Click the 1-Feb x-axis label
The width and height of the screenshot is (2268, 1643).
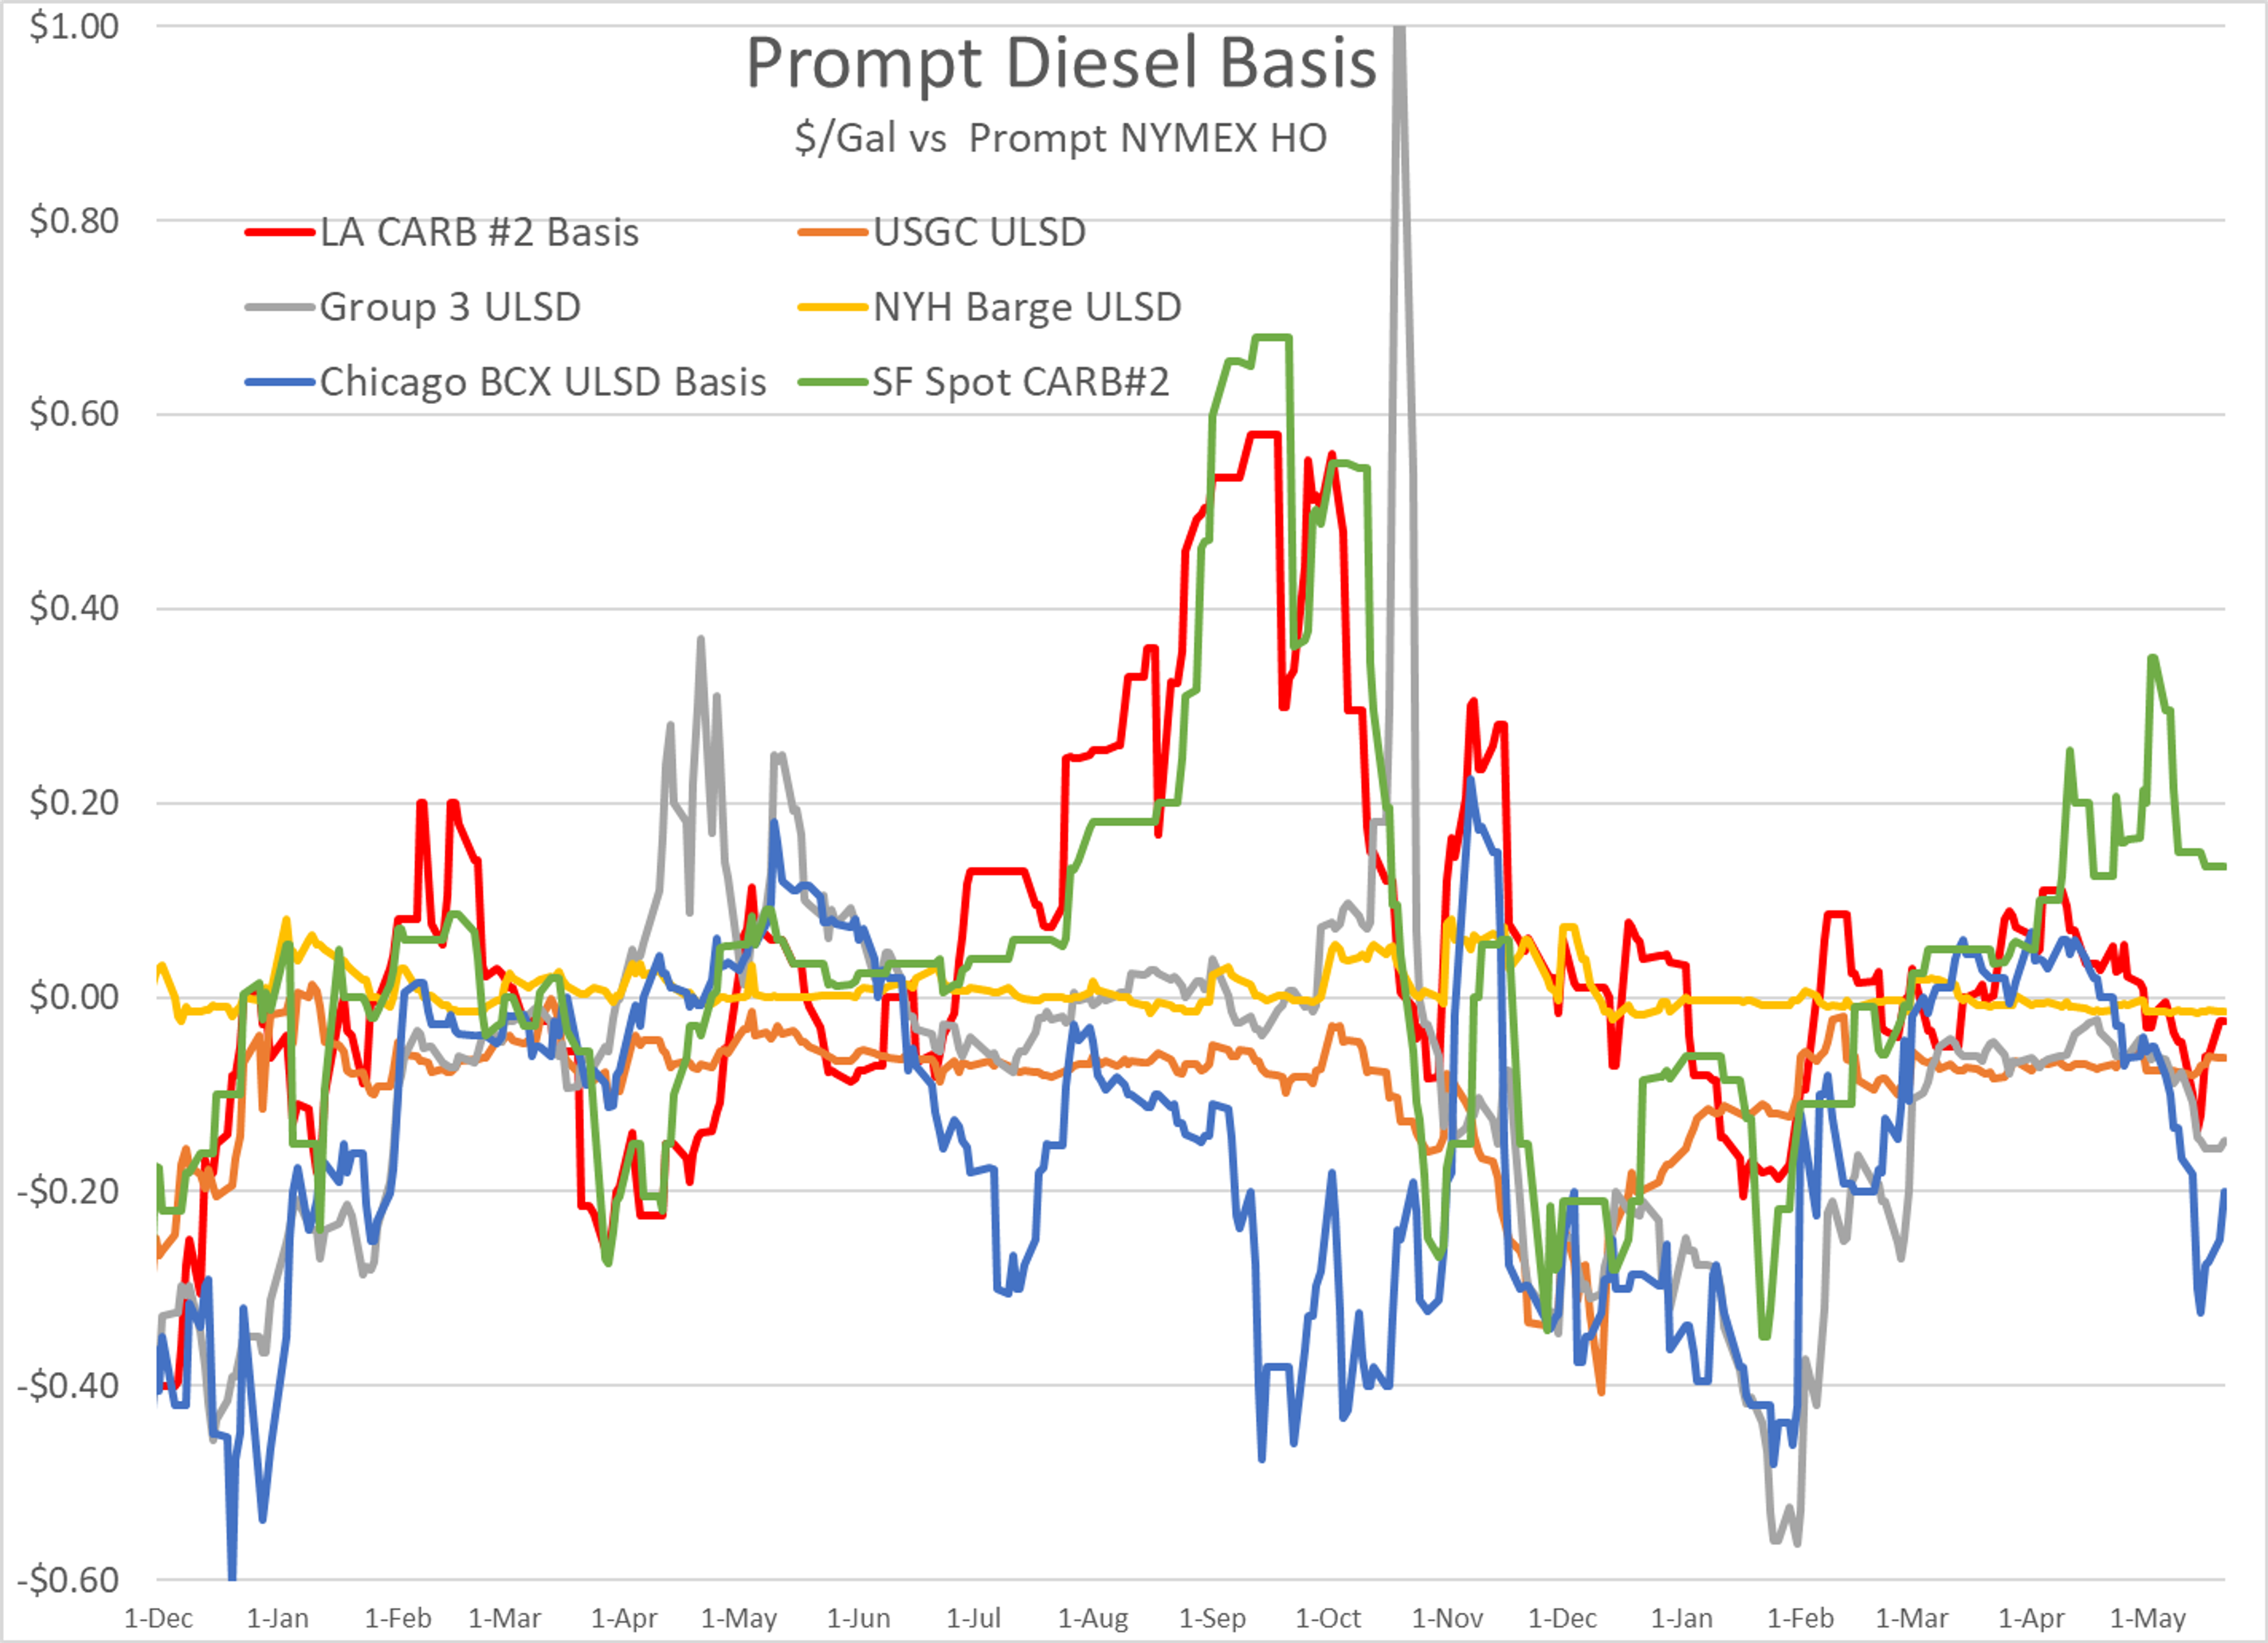point(398,1618)
